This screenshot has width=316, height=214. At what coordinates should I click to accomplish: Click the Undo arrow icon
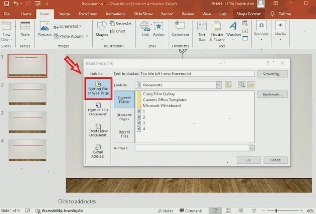coord(16,4)
